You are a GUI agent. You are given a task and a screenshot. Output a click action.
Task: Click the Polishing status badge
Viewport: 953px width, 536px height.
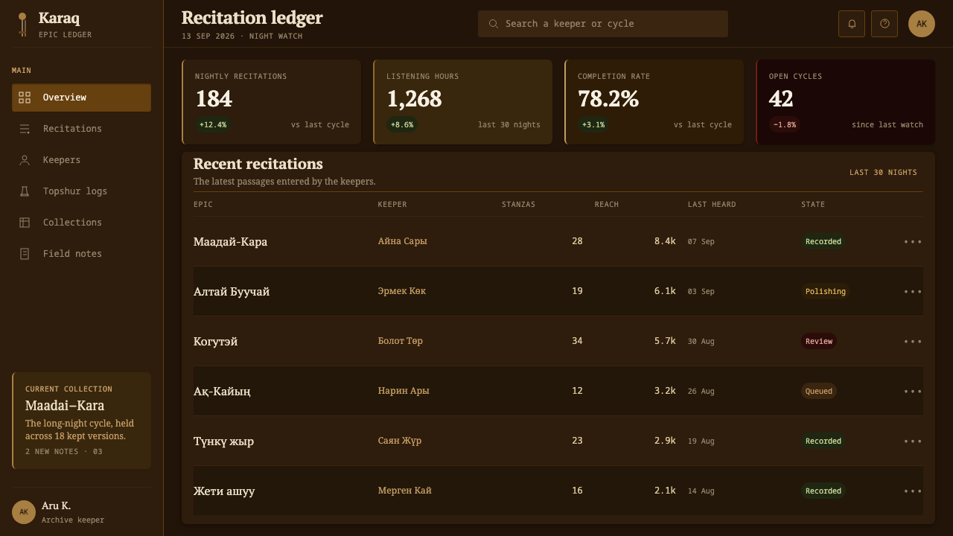826,291
